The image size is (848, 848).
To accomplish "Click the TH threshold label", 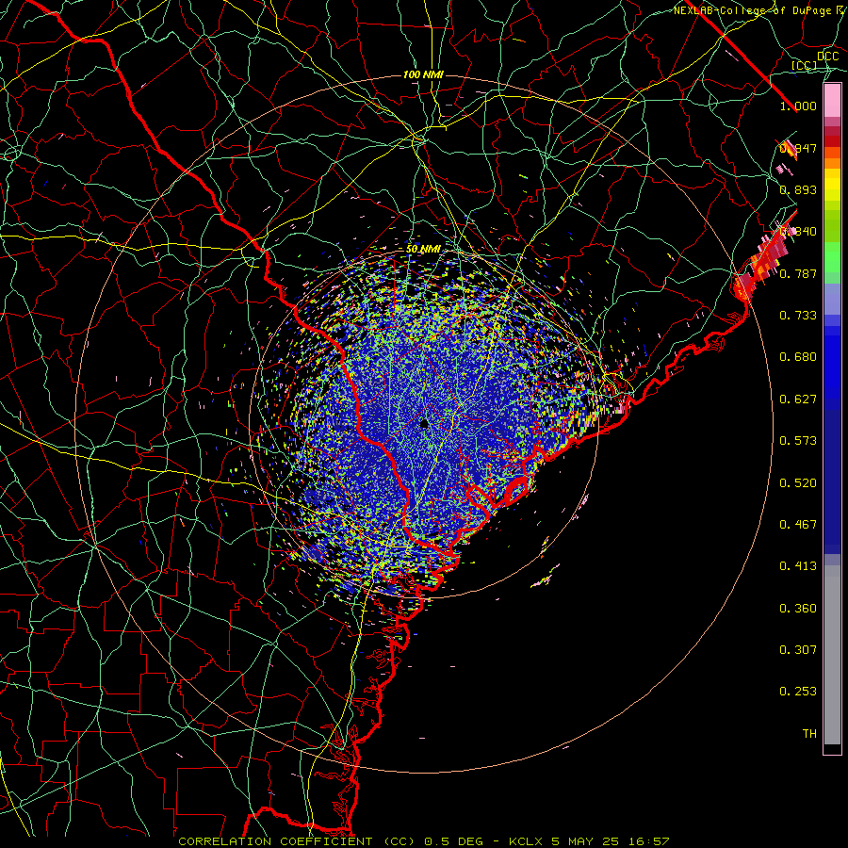I will click(x=809, y=734).
